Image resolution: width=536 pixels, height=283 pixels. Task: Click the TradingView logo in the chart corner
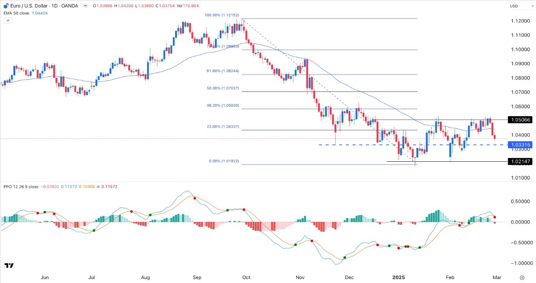click(x=9, y=266)
